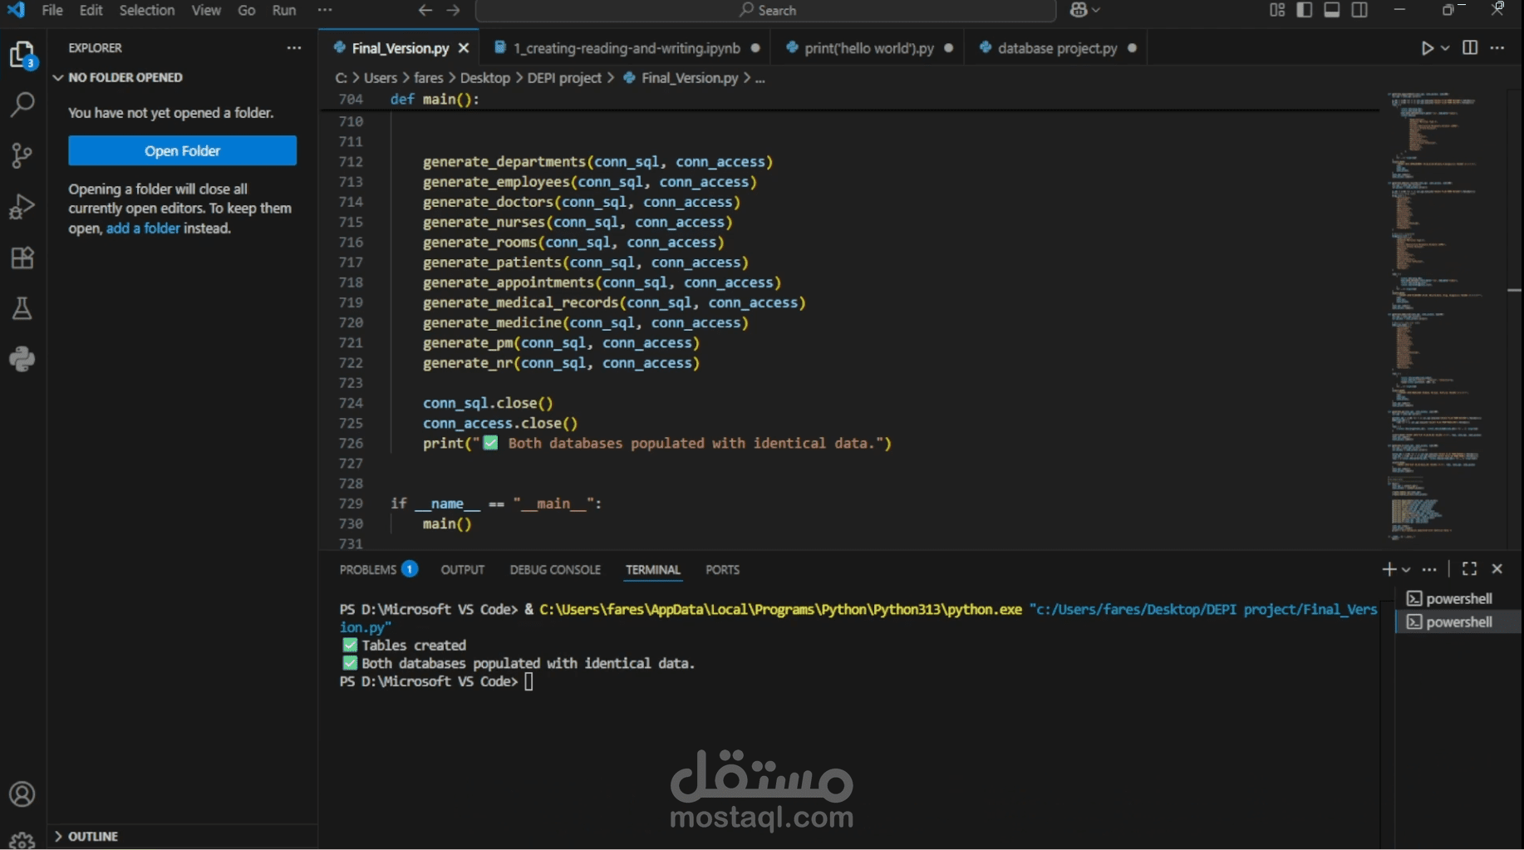This screenshot has height=850, width=1524.
Task: Open the Selection menu
Action: 147,10
